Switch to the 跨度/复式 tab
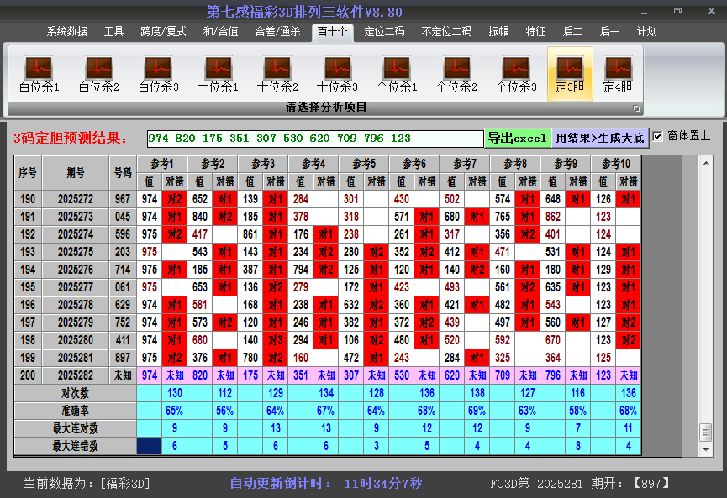 click(163, 32)
